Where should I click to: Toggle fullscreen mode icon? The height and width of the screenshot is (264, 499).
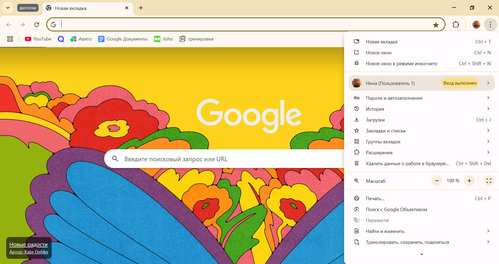point(489,181)
